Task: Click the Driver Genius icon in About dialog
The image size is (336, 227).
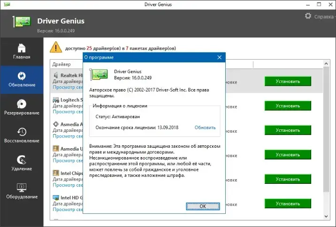Action: tap(99, 74)
